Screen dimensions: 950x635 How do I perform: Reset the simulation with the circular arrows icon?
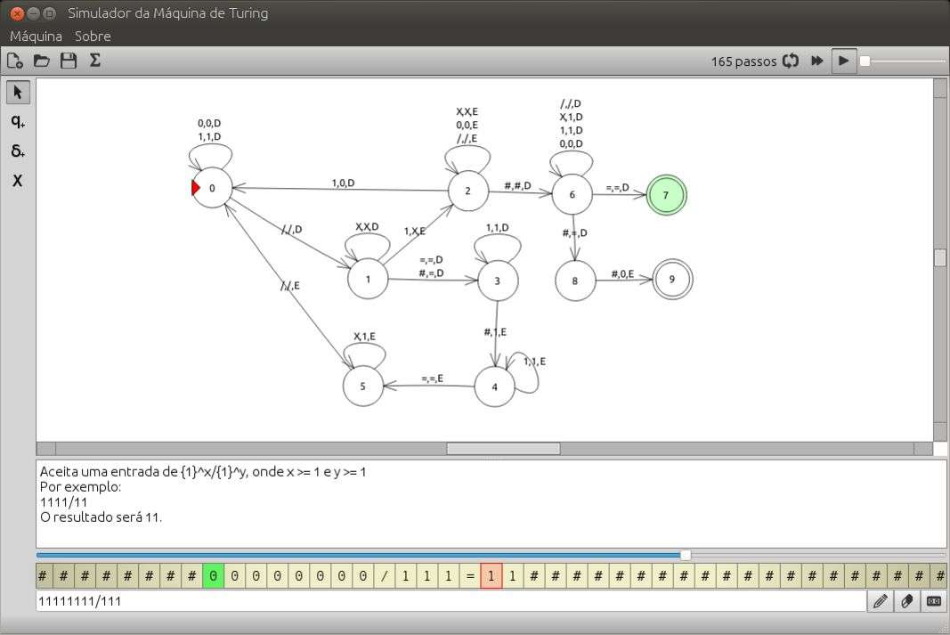(x=791, y=61)
